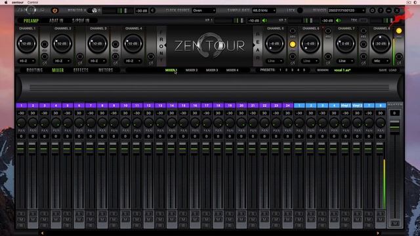This screenshot has width=420, height=236.
Task: Toggle 48V phantom power on Channel 7
Action: click(x=364, y=31)
